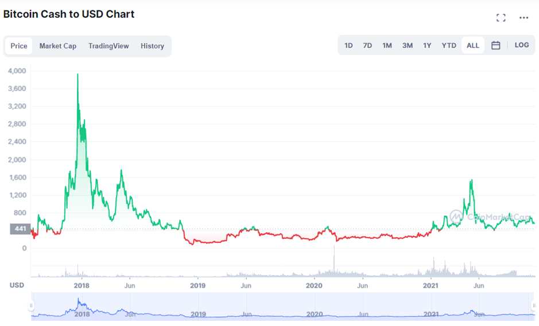Screen dimensions: 539x326
Task: Click the 4,000 y-axis label
Action: point(17,71)
